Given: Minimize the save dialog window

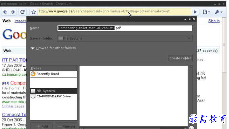Looking at the screenshot, I should 185,19.
